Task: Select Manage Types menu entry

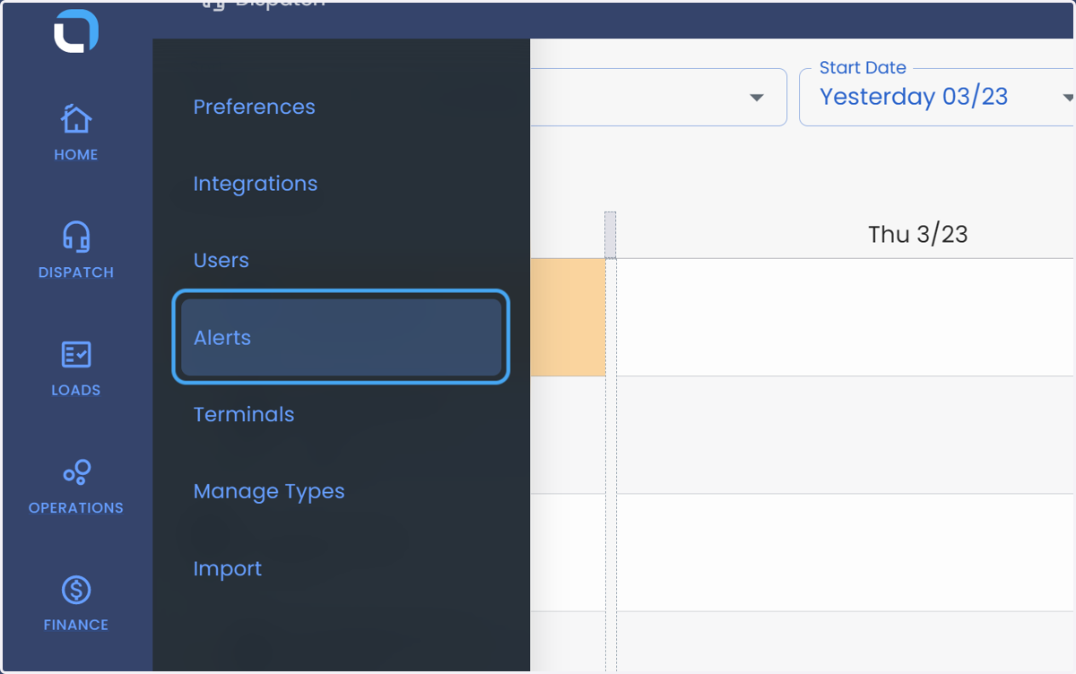Action: pos(269,492)
